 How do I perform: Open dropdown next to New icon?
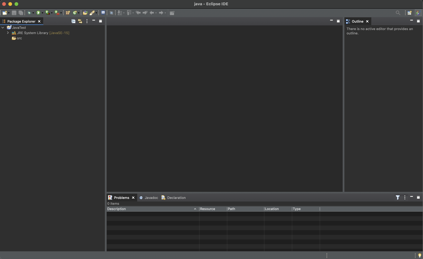(9, 13)
